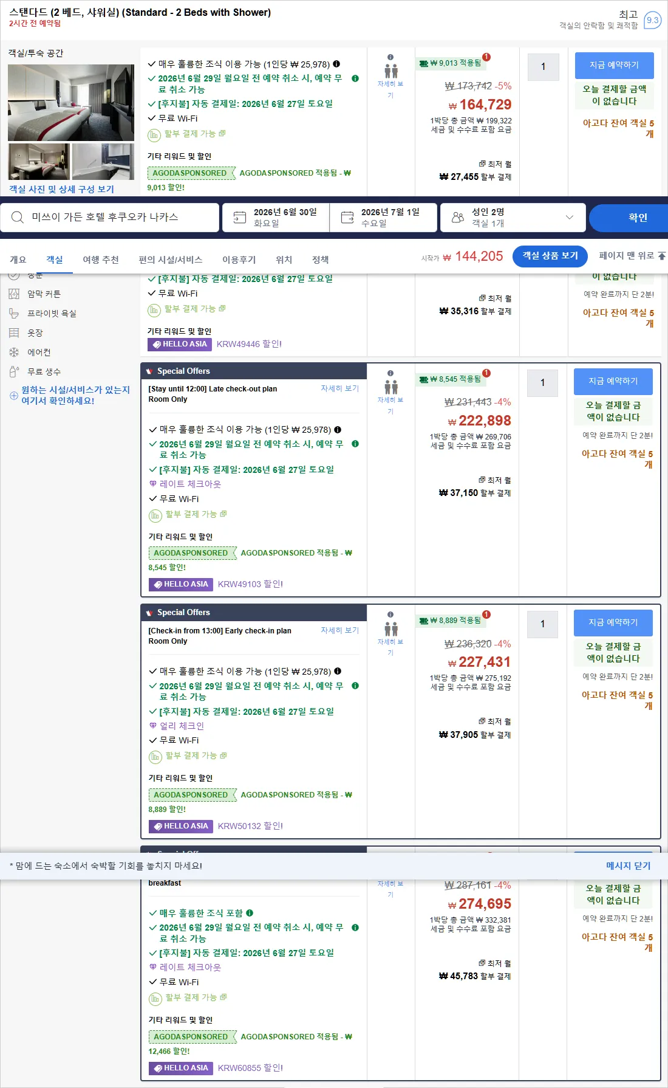668x1088 pixels.
Task: Click 할부 결제 가능 in Early check-in plan
Action: pyautogui.click(x=191, y=756)
